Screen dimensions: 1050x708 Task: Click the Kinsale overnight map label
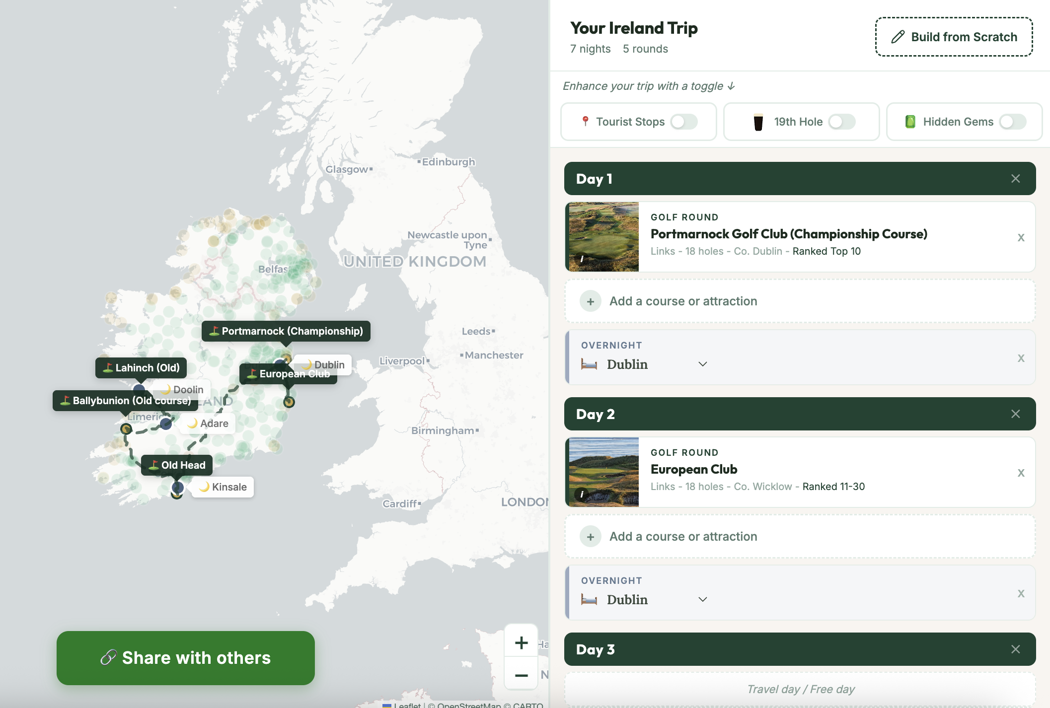click(223, 487)
